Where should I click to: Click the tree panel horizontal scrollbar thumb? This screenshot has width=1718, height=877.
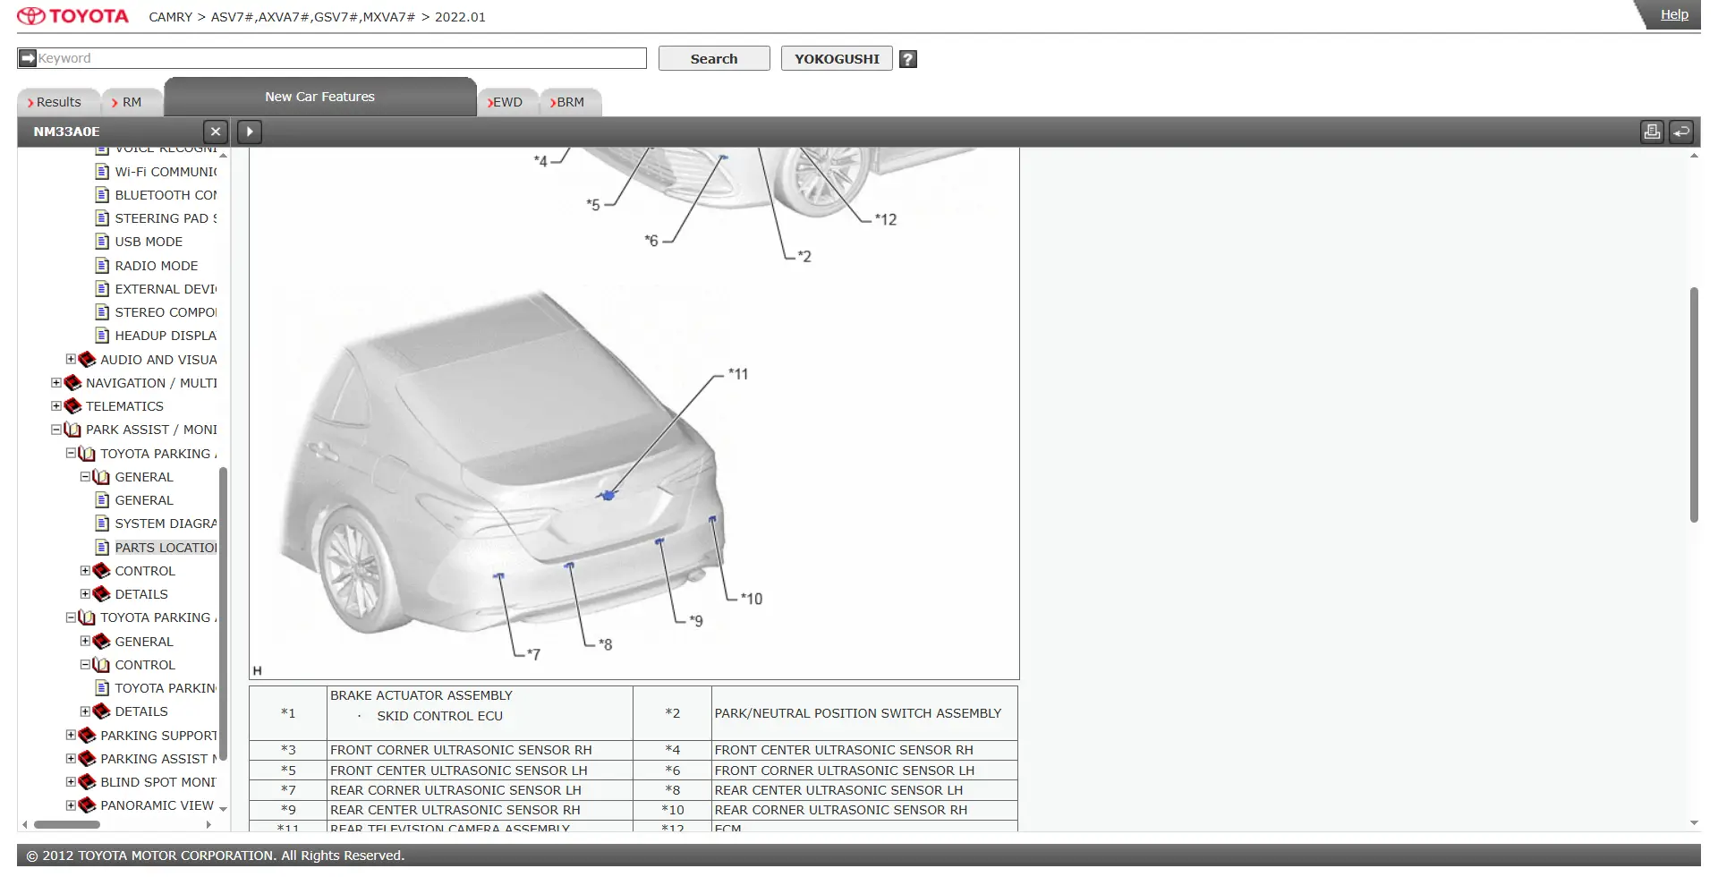[x=66, y=824]
